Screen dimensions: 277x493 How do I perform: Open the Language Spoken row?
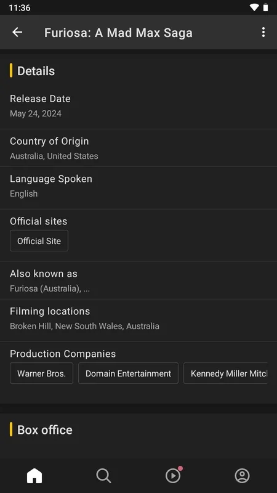138,188
